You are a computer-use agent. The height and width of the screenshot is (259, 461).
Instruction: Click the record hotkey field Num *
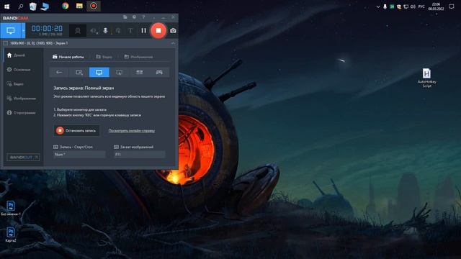[79, 155]
